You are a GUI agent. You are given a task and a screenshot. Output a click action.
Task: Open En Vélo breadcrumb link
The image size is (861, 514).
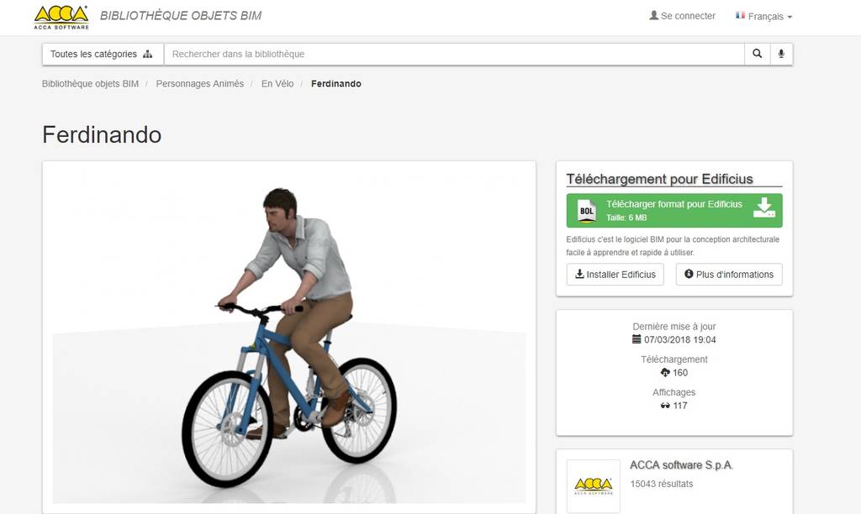(x=277, y=83)
